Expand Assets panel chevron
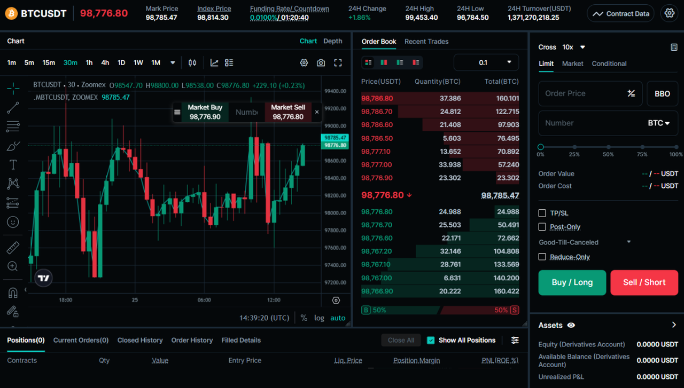Screen dimensions: 684x388 674,325
